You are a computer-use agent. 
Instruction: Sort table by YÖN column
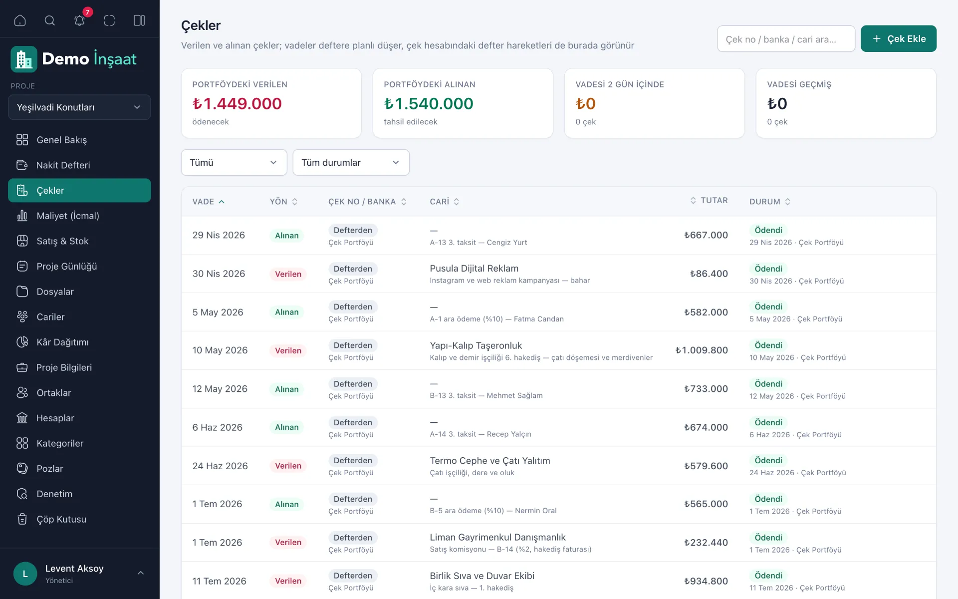[283, 202]
